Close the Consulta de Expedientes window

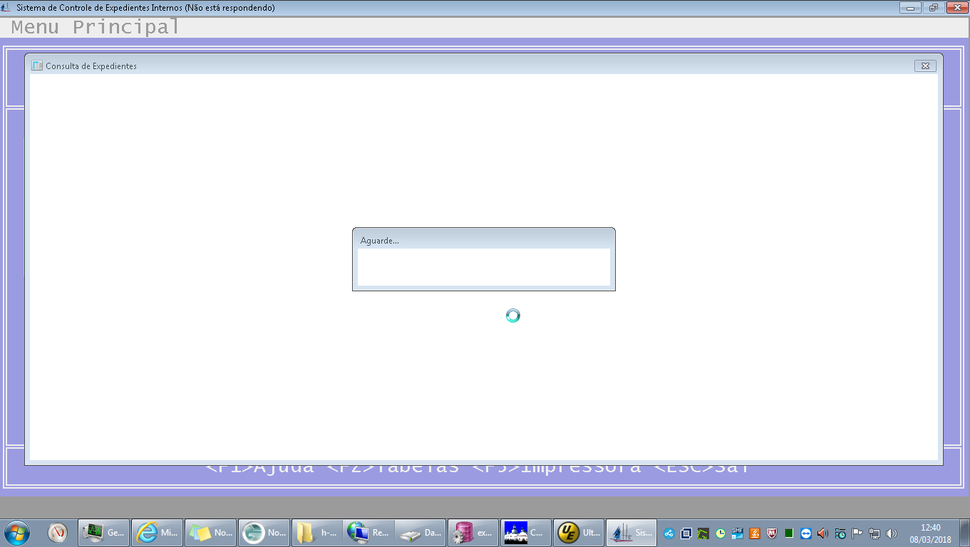pos(925,66)
